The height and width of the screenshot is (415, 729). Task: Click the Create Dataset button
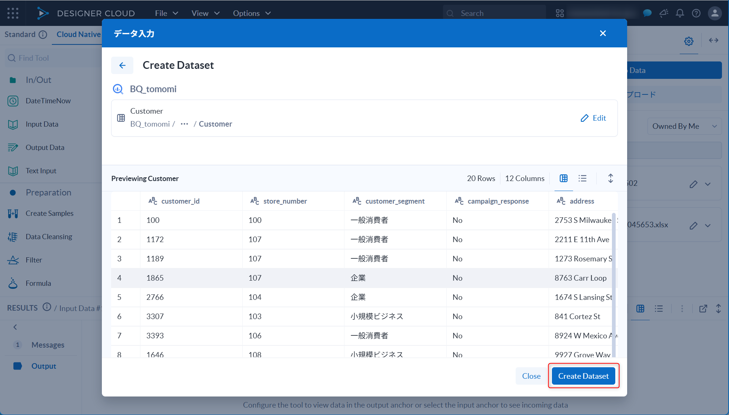point(583,376)
